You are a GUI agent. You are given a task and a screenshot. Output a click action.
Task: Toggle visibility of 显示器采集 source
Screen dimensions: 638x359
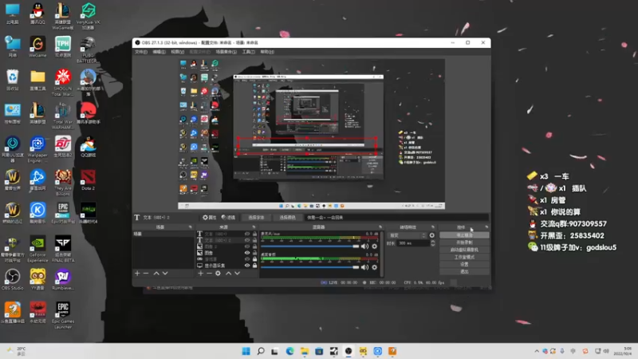pyautogui.click(x=247, y=266)
